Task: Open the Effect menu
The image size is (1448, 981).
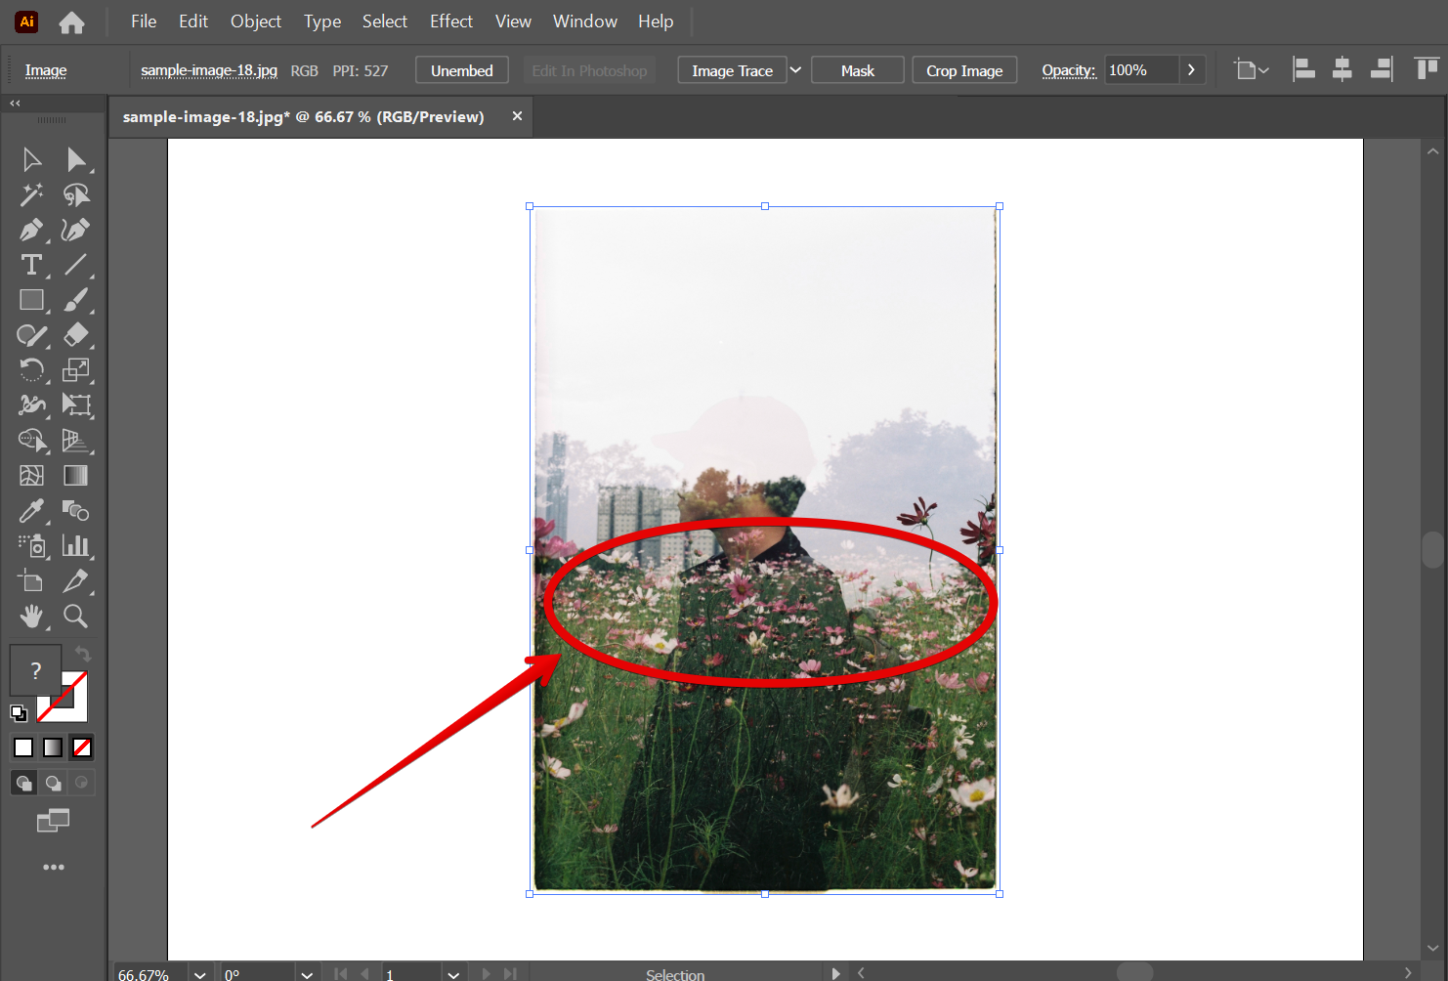Action: point(450,21)
